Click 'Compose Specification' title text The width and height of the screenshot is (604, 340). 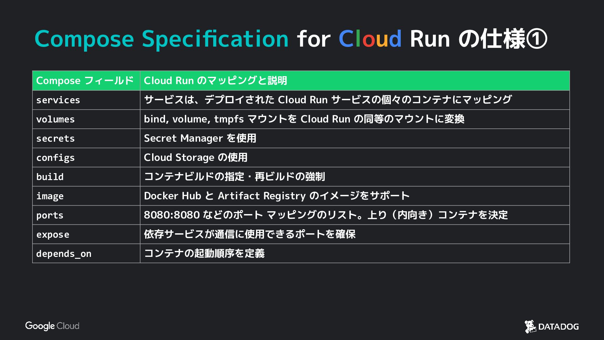(x=161, y=39)
